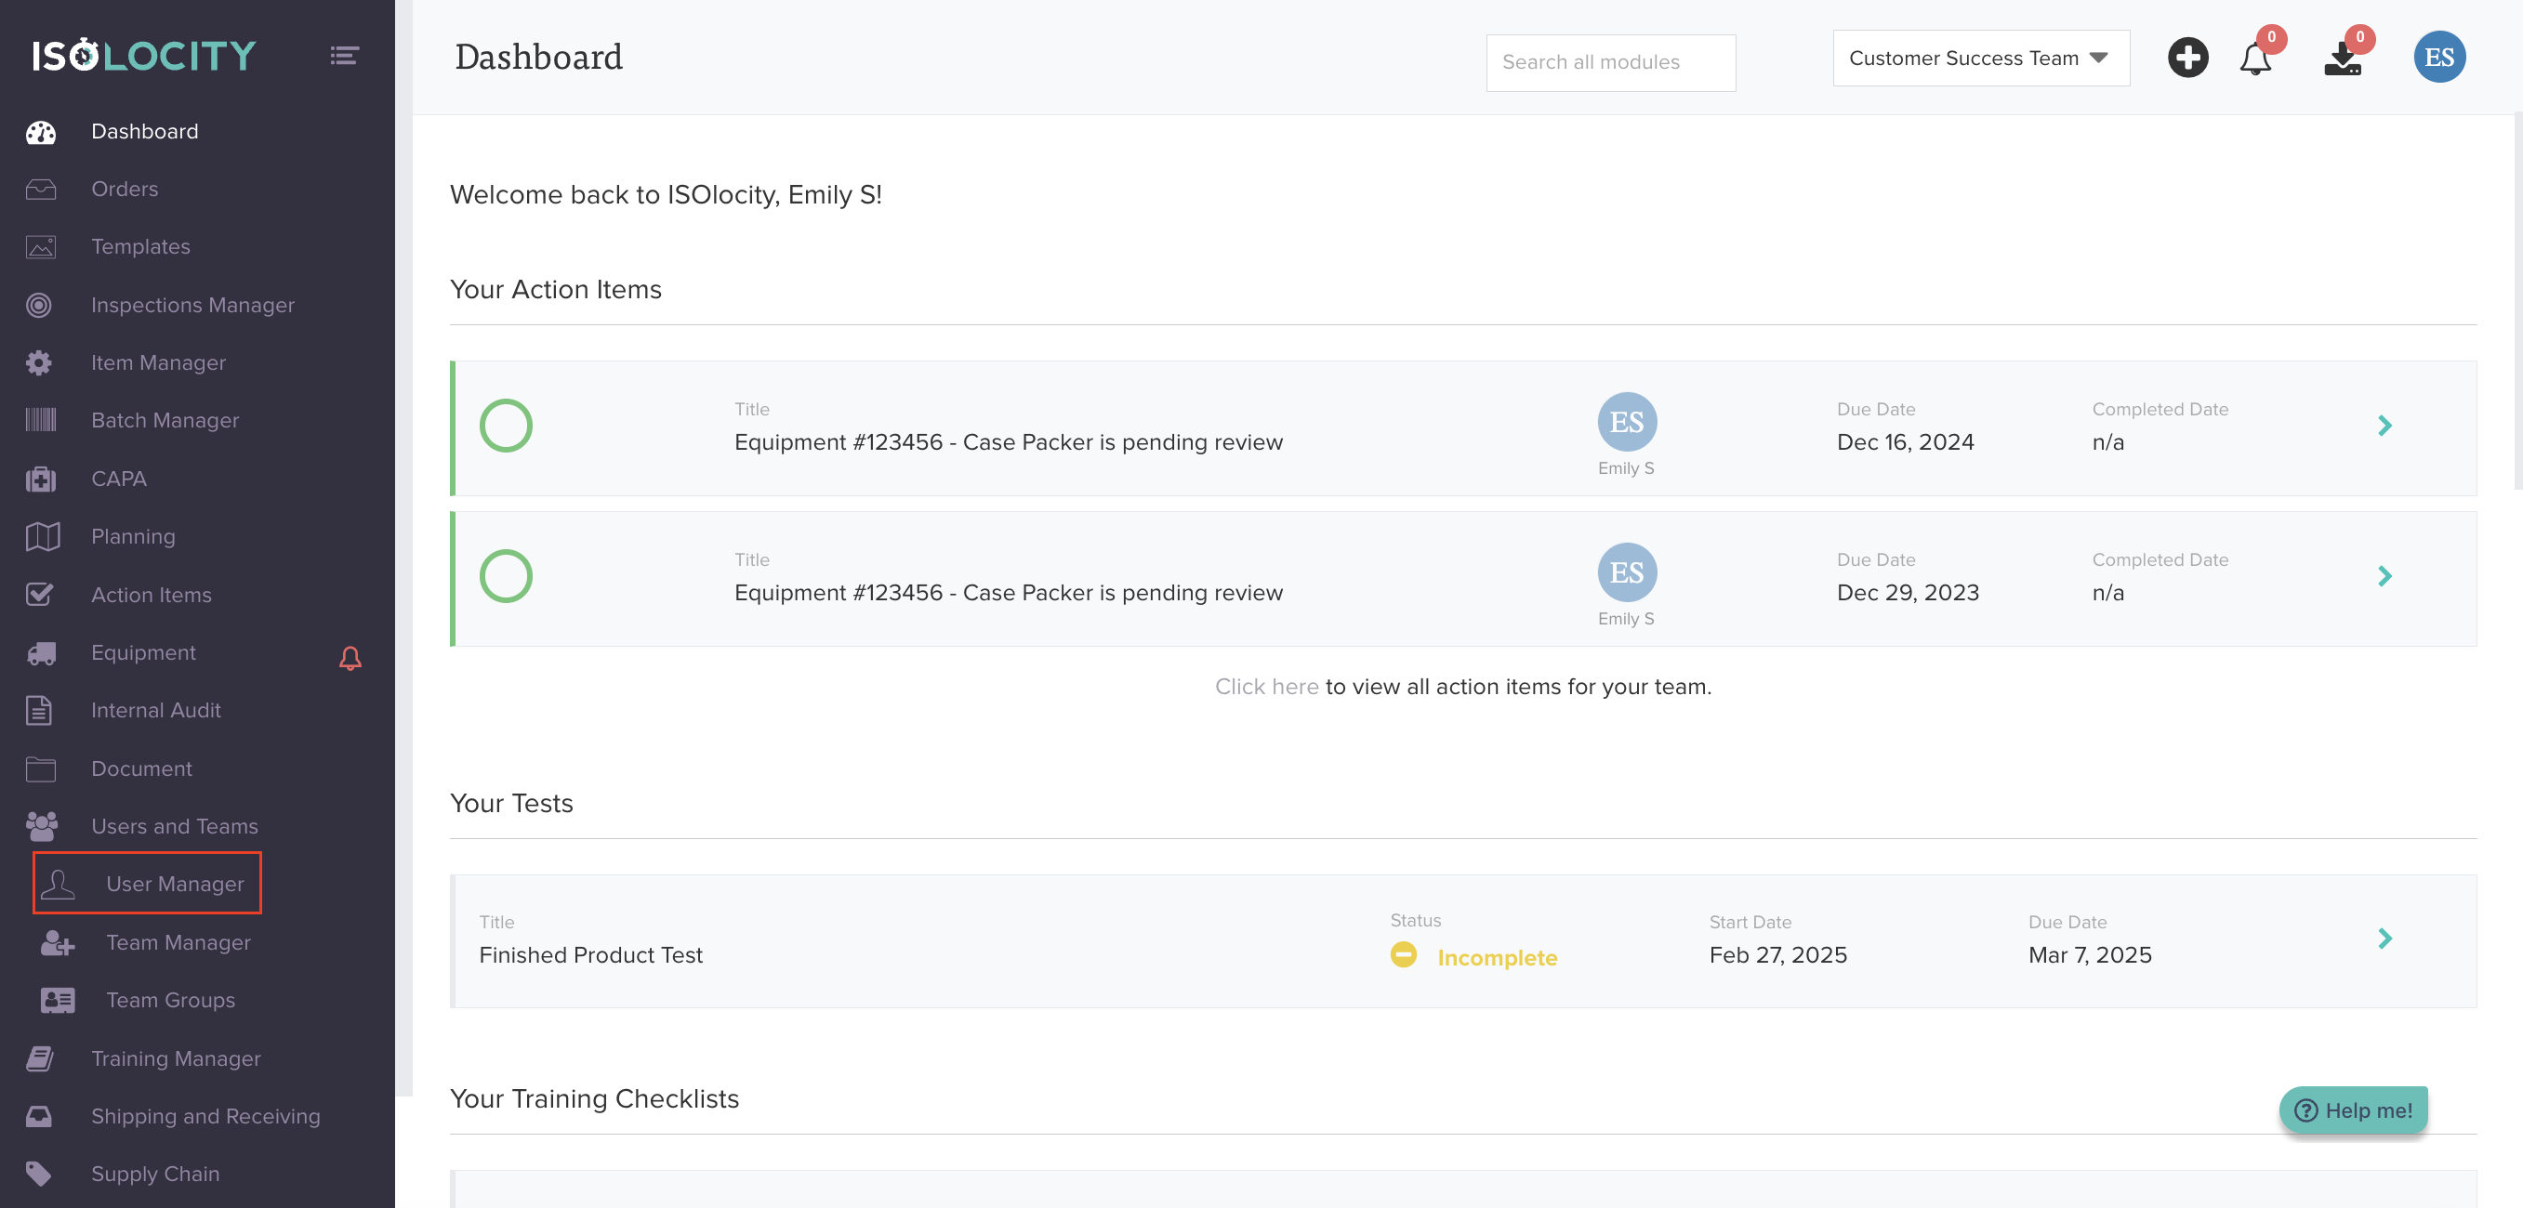Expand the Finished Product Test row chevron
2523x1208 pixels.
pos(2384,939)
